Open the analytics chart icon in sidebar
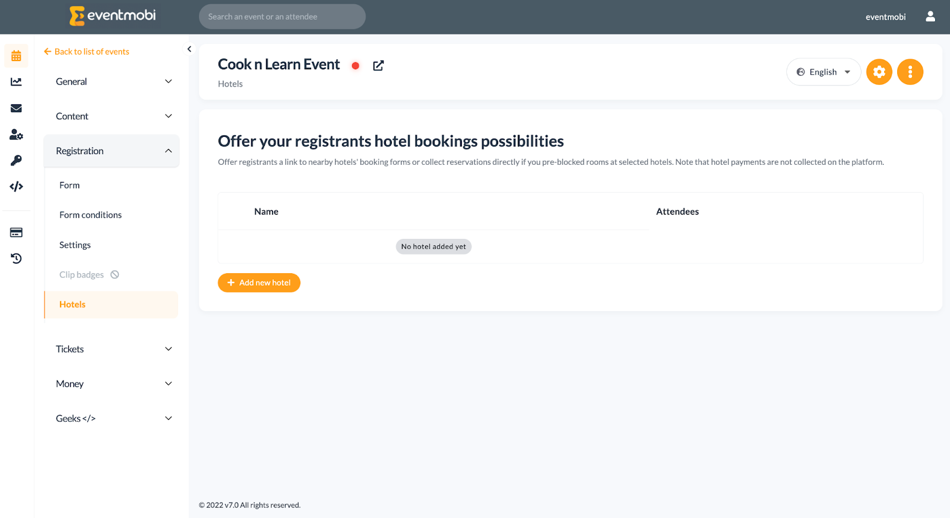950x518 pixels. [x=16, y=82]
